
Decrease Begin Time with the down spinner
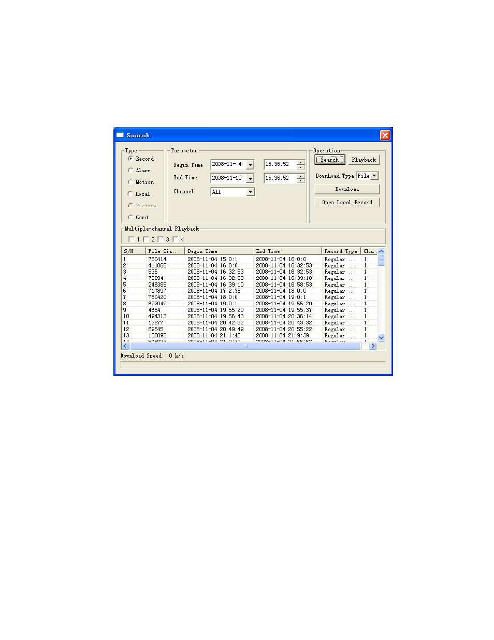tap(301, 167)
